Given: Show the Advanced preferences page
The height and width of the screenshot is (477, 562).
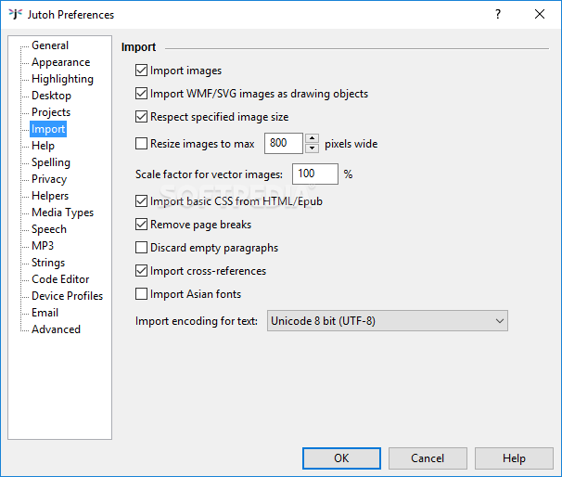Looking at the screenshot, I should [56, 329].
